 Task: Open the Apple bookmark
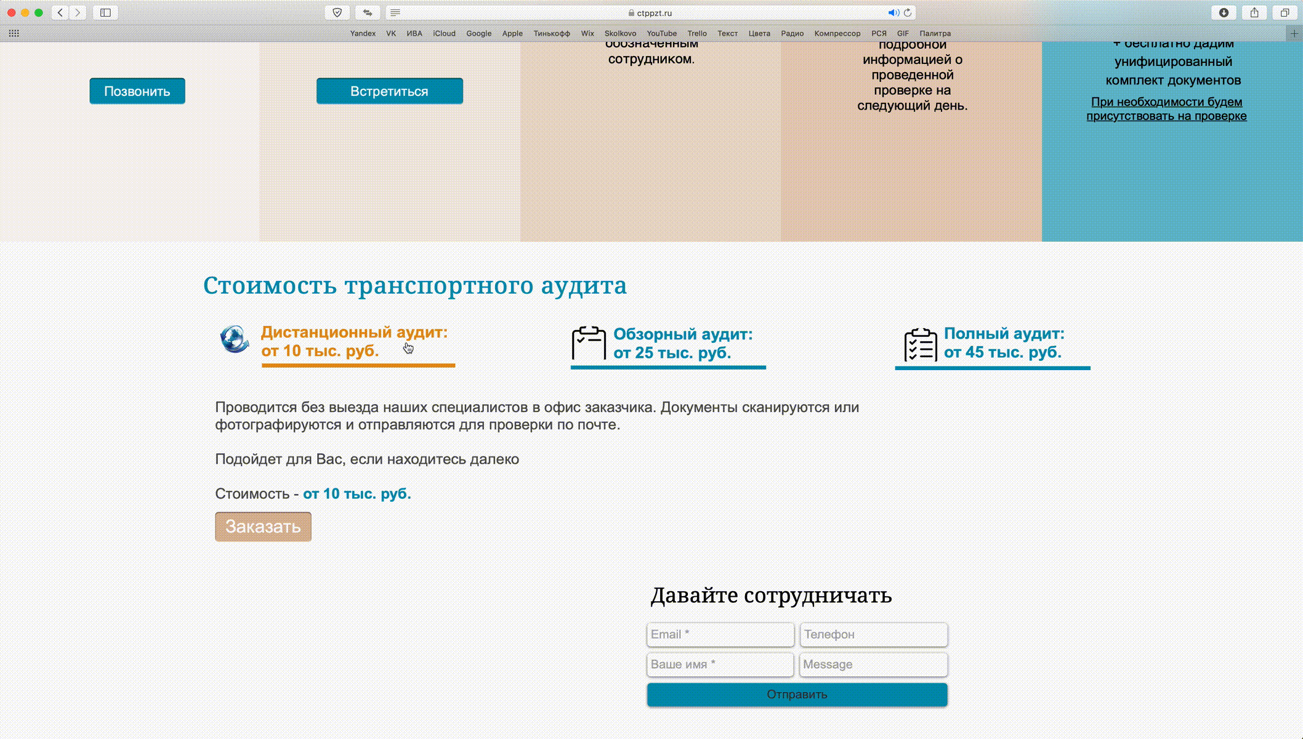512,33
